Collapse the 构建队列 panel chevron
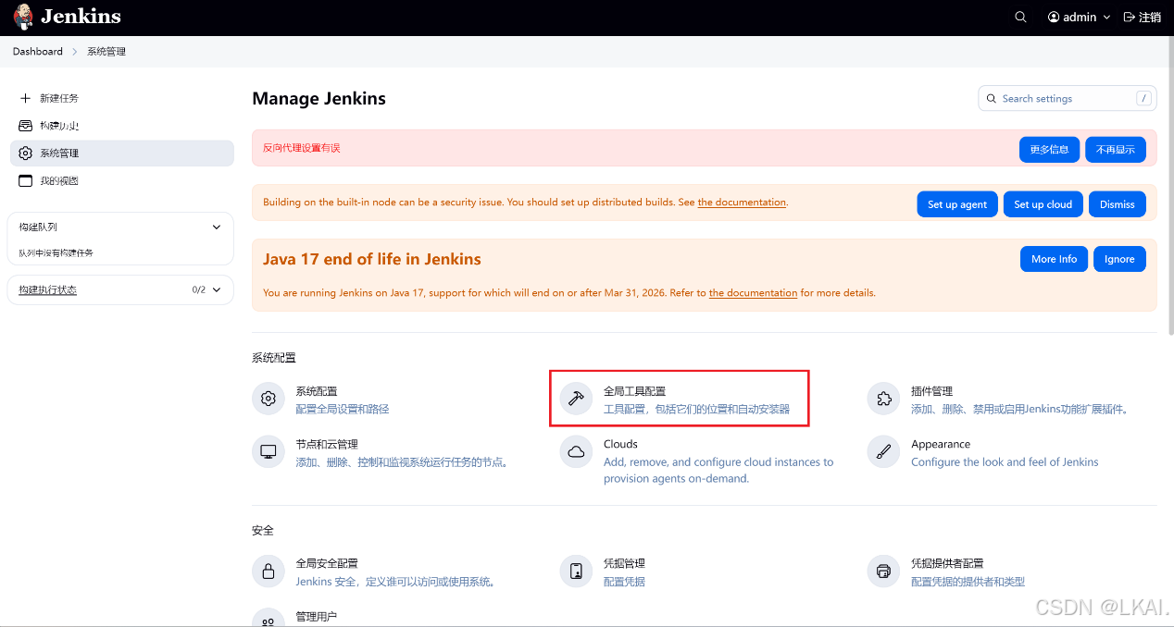 point(217,227)
